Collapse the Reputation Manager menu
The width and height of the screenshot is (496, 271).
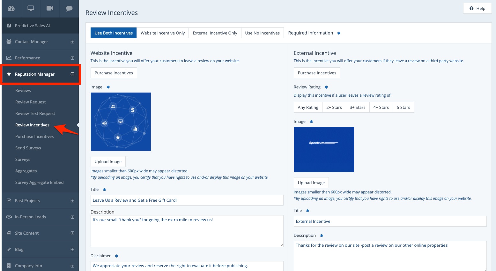72,74
